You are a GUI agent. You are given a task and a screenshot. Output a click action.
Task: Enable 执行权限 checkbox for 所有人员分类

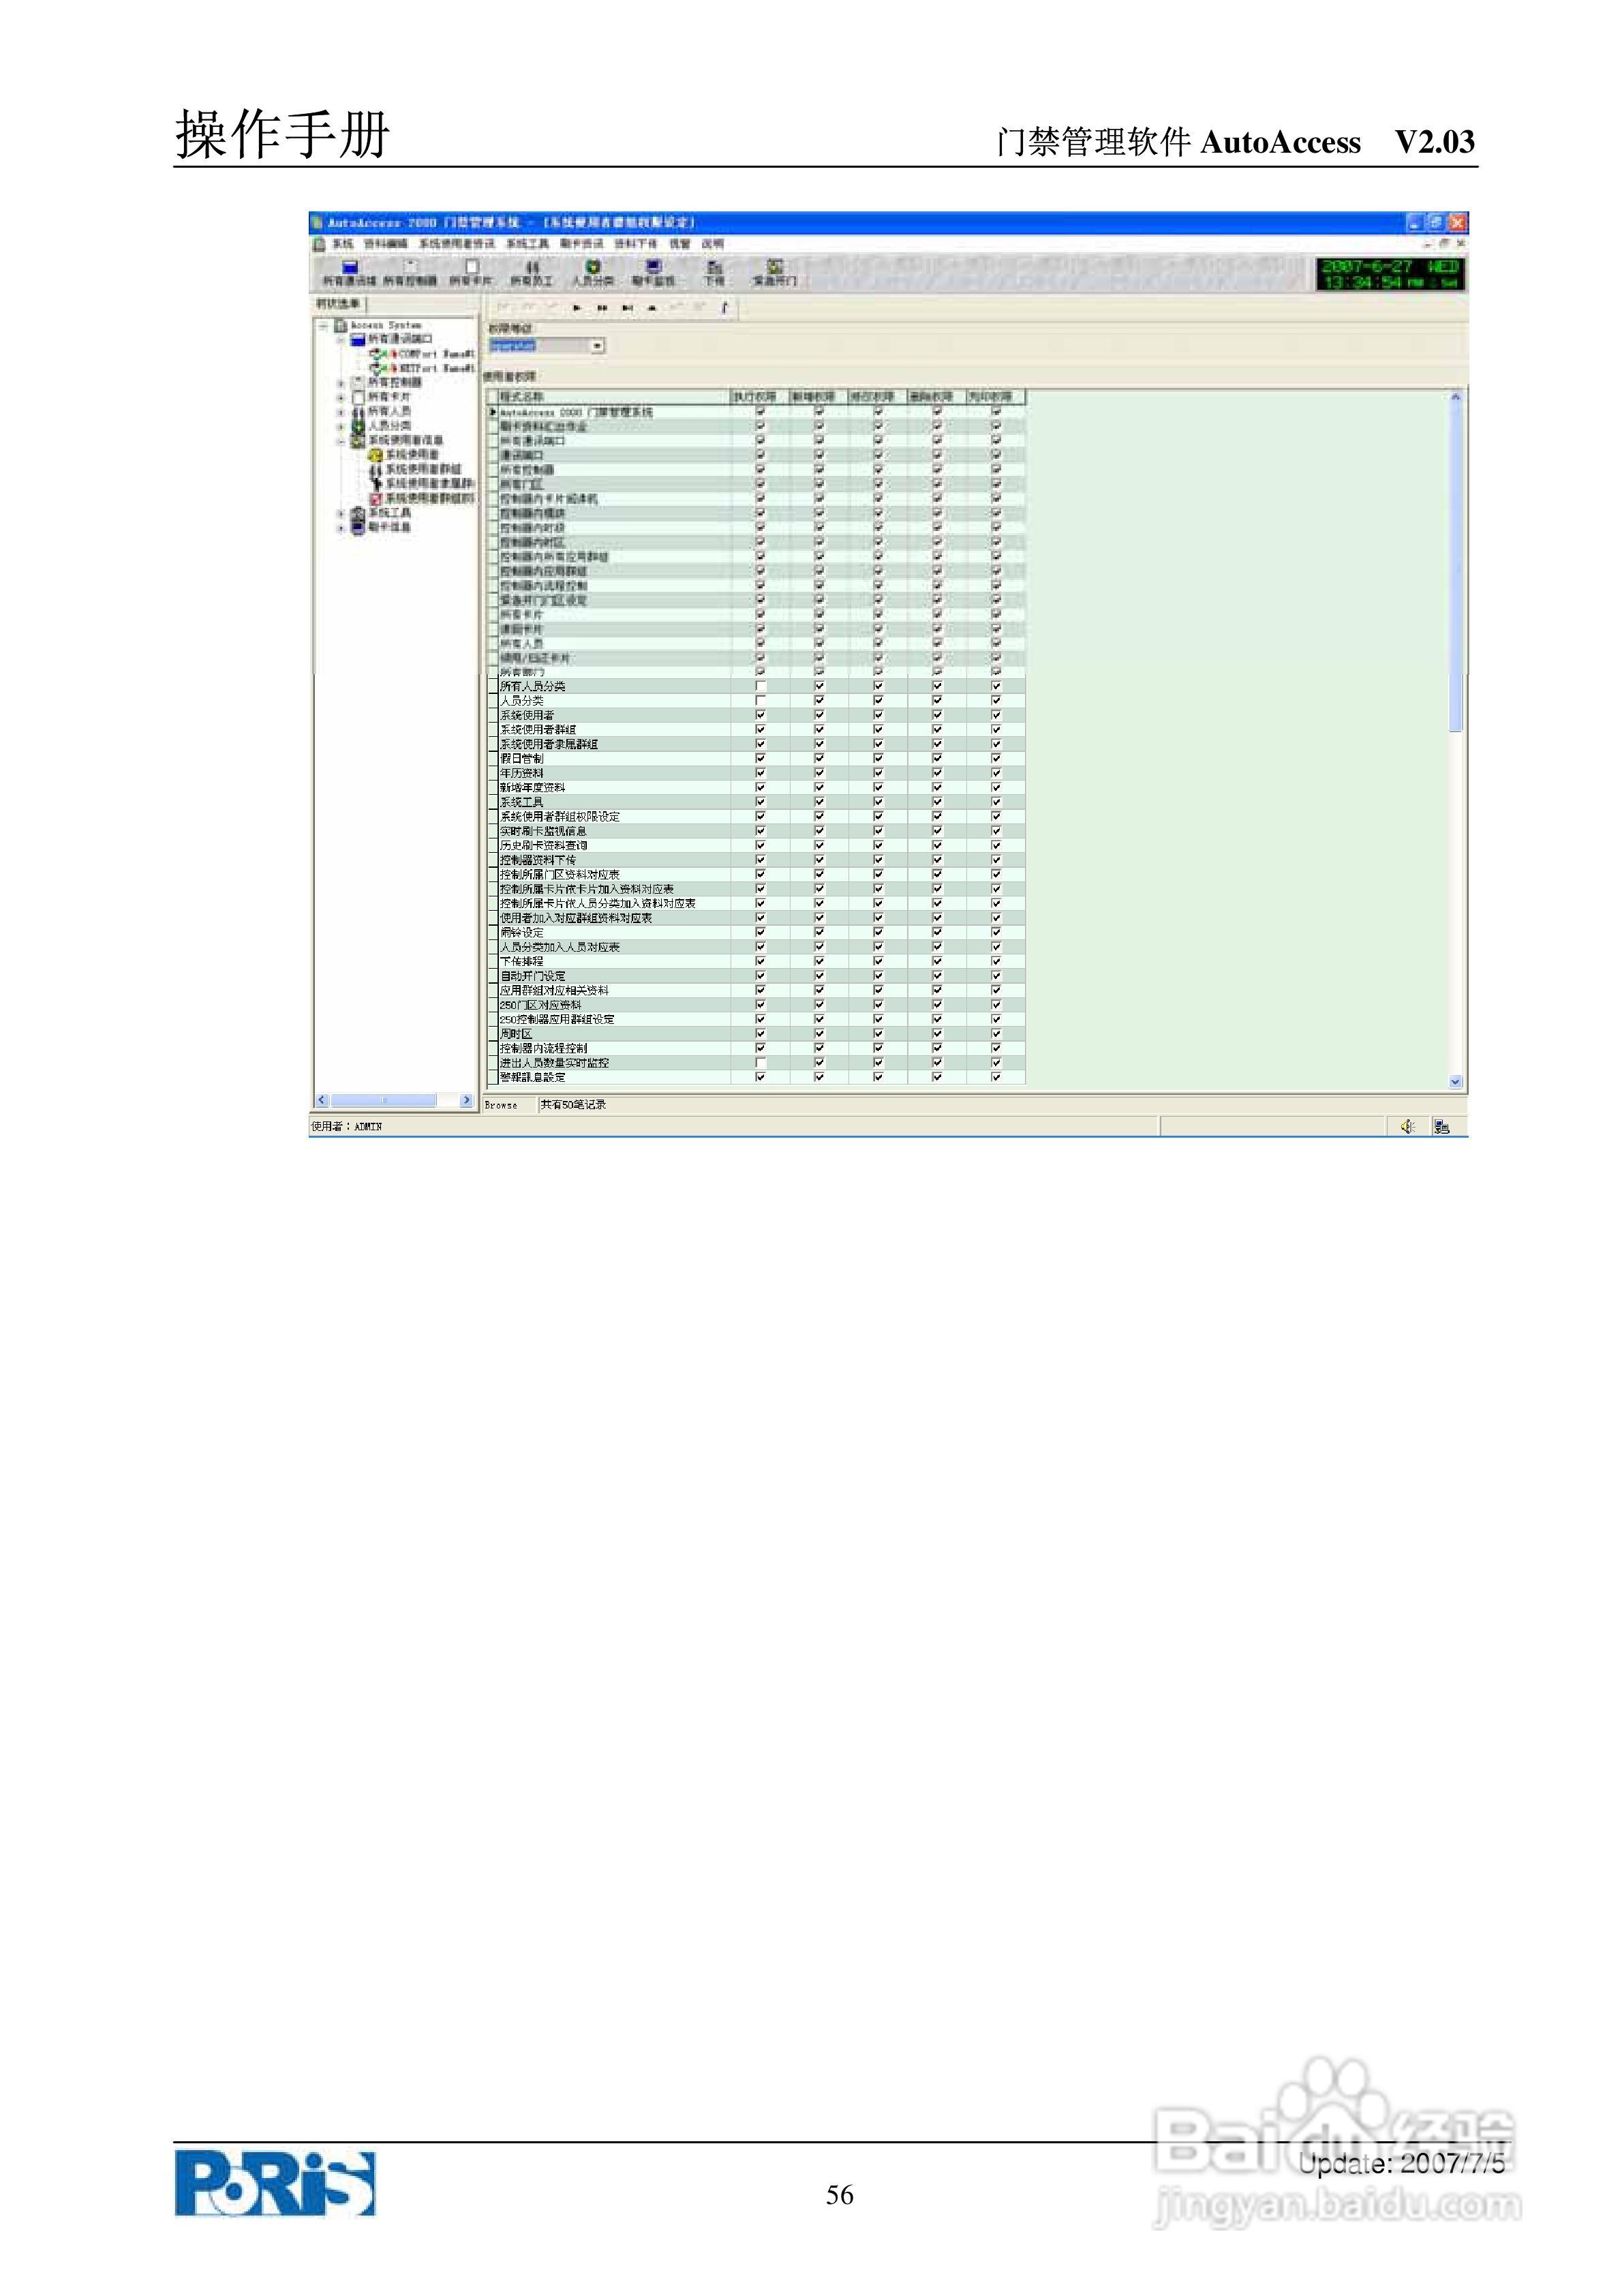761,687
